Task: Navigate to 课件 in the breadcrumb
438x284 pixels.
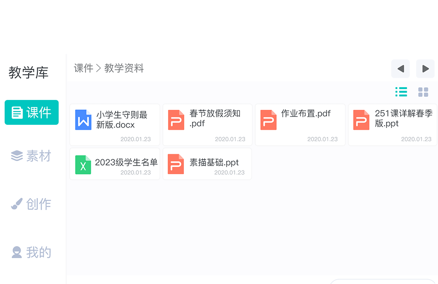Action: [x=83, y=68]
